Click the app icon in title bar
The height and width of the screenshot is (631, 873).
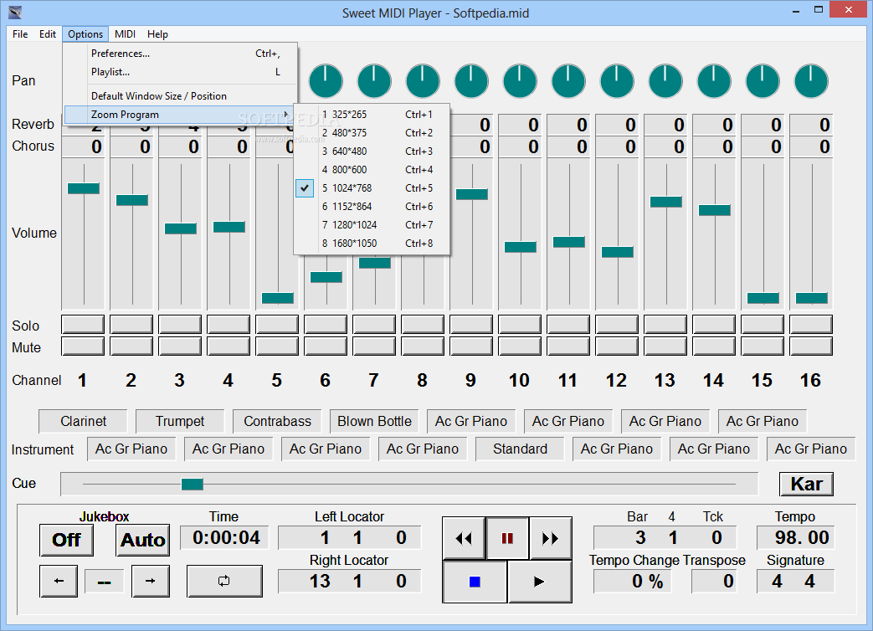[x=15, y=12]
